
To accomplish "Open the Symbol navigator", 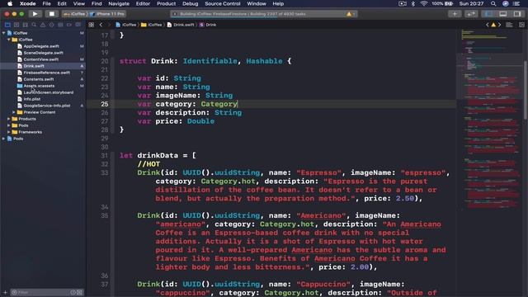I will 26,25.
